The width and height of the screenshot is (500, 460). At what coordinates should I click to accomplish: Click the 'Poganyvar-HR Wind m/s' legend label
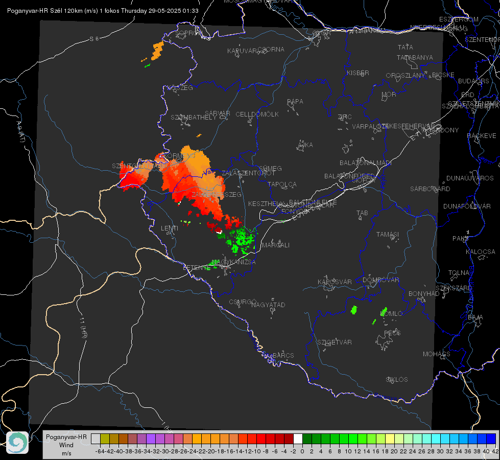[66, 445]
